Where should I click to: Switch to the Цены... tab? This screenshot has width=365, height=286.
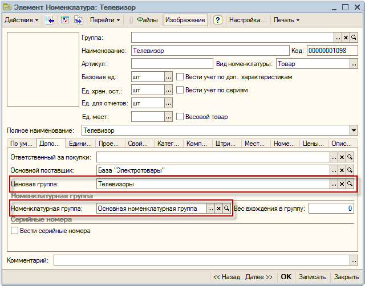coord(314,144)
